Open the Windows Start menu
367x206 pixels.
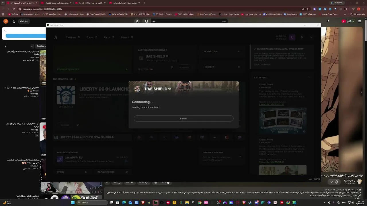coord(73,203)
